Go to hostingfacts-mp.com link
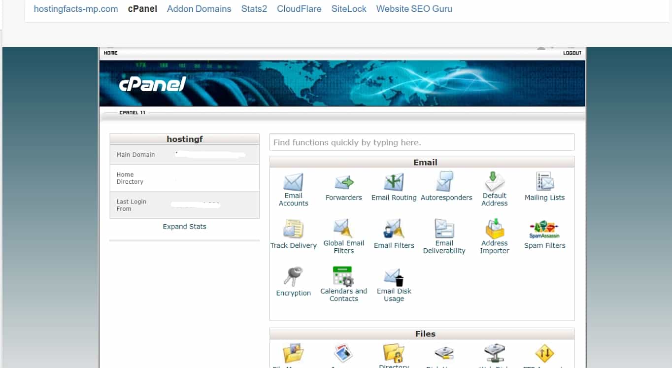The height and width of the screenshot is (368, 672). [x=76, y=9]
